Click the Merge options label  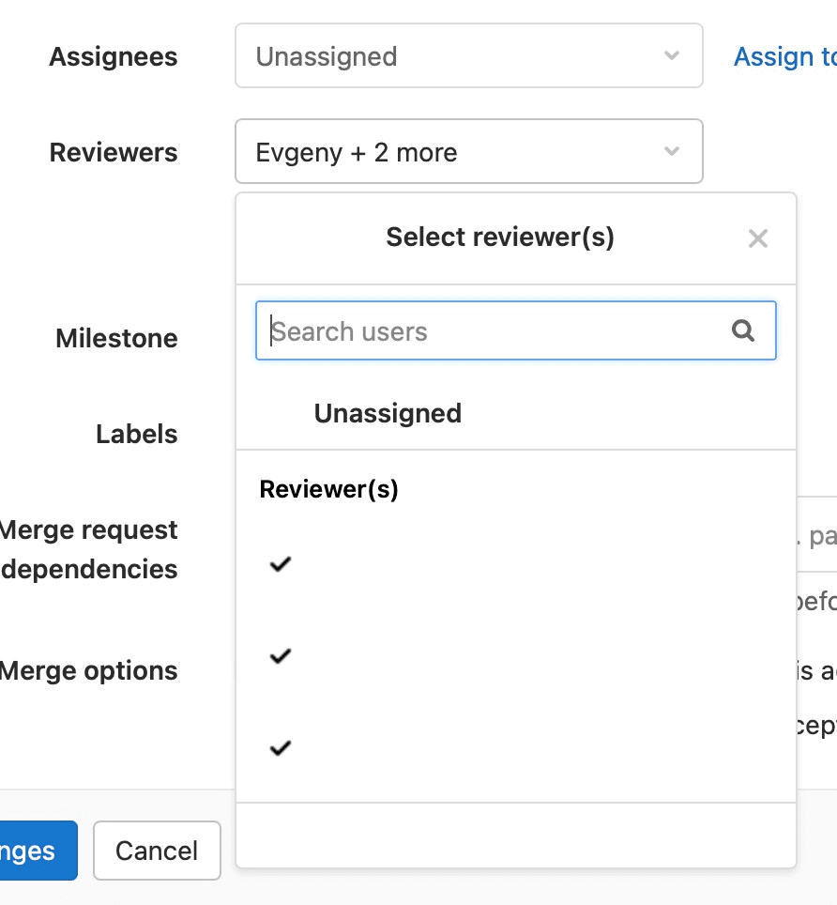coord(88,671)
